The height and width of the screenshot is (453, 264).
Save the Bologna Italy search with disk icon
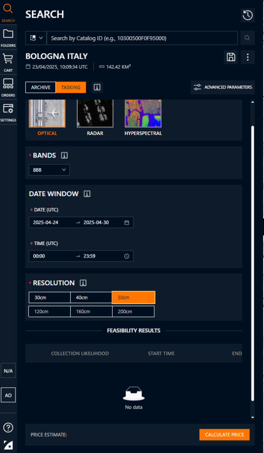[231, 57]
